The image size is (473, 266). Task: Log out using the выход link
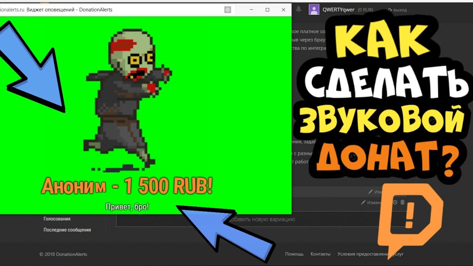click(397, 10)
